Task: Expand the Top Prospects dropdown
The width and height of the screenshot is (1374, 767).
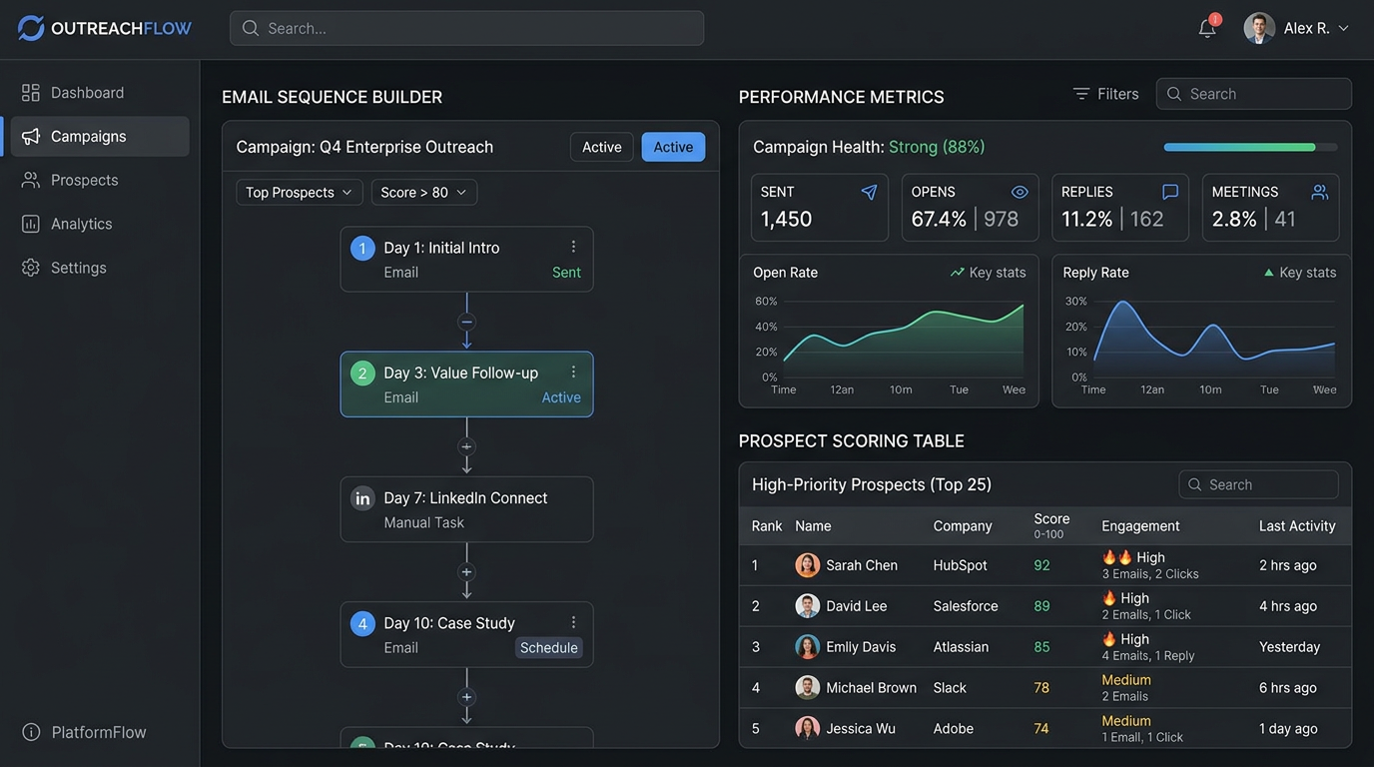Action: point(299,192)
